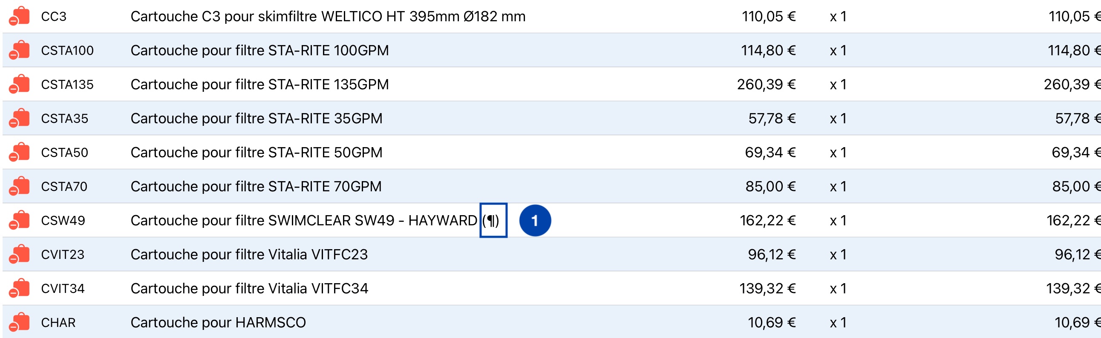Click the red bag icon beside CSW49
1101x338 pixels.
tap(19, 220)
